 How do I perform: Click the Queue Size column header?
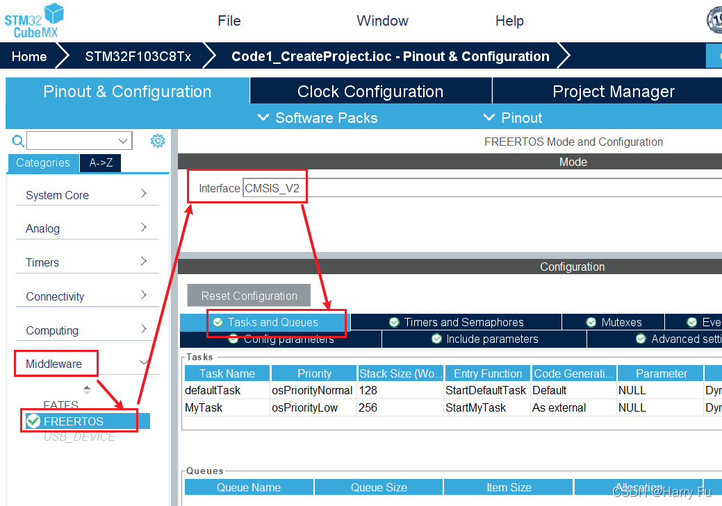click(x=379, y=487)
